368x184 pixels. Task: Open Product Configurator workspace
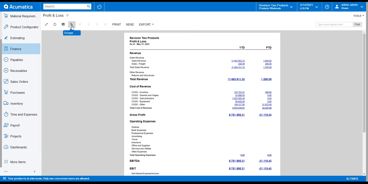(x=20, y=27)
